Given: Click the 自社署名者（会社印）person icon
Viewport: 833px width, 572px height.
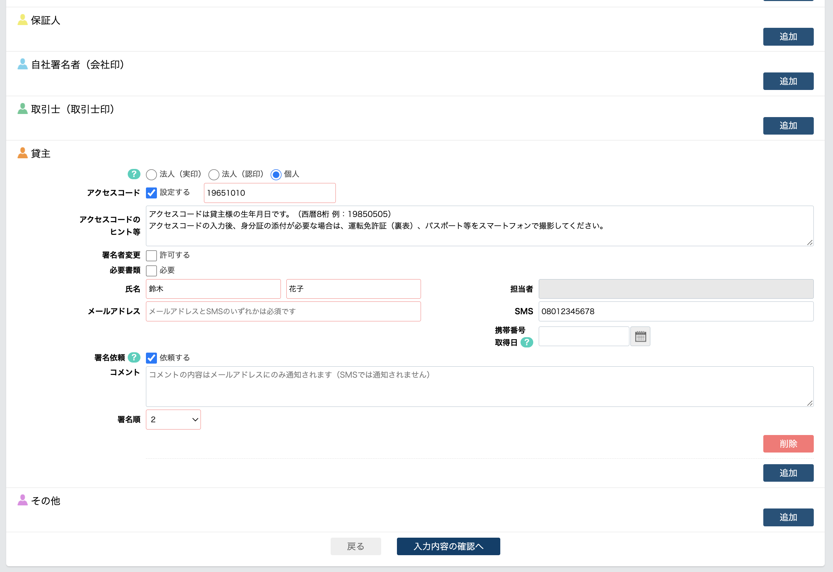Looking at the screenshot, I should tap(22, 65).
